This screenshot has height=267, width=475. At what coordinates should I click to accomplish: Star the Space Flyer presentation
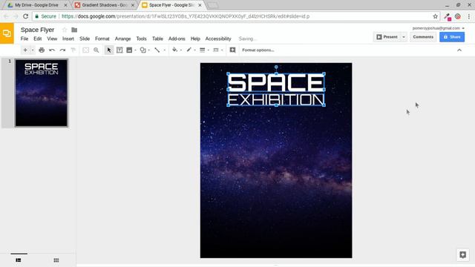tap(65, 30)
